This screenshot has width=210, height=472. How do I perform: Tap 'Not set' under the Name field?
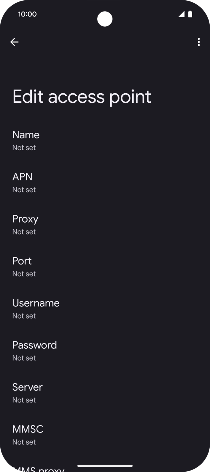(x=24, y=147)
